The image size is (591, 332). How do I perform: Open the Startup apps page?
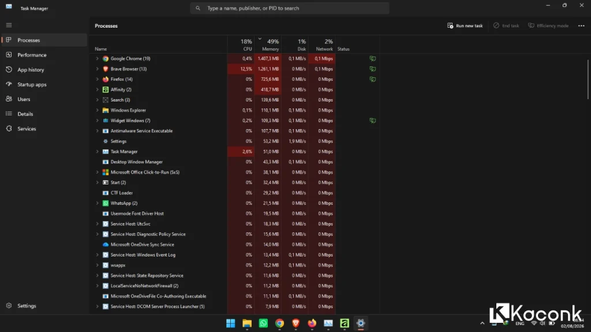(44, 84)
